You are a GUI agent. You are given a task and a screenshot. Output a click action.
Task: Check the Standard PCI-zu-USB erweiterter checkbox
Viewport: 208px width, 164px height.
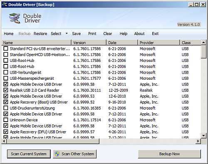pos(6,49)
